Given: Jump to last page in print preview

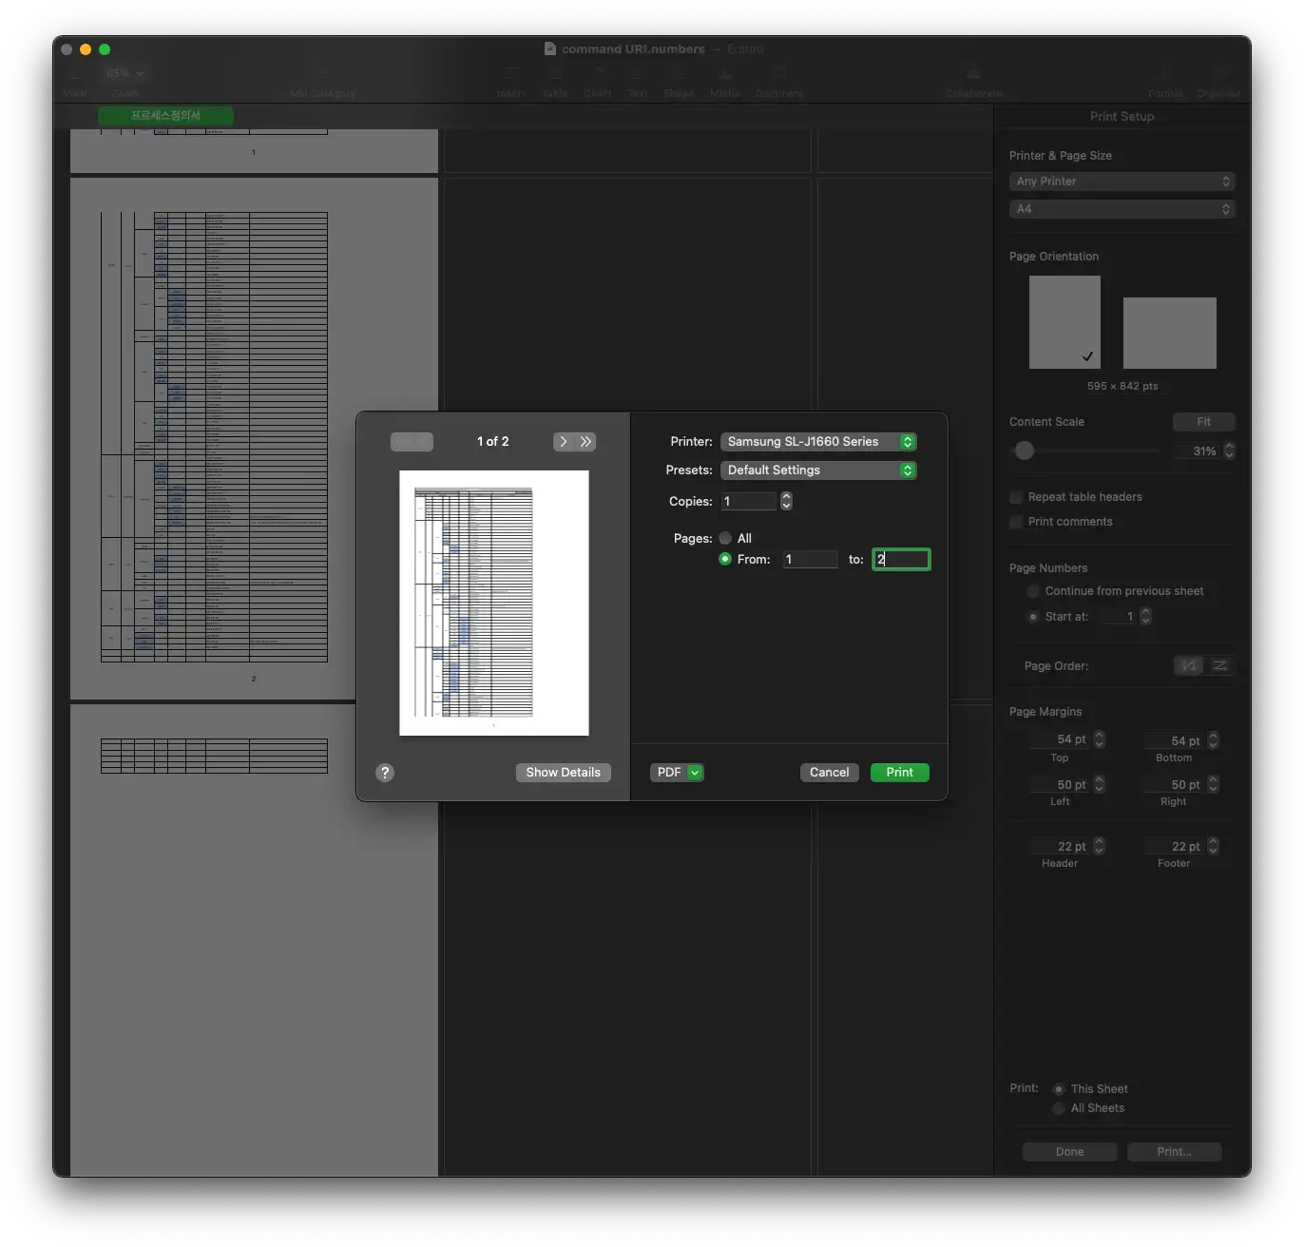Looking at the screenshot, I should [585, 442].
